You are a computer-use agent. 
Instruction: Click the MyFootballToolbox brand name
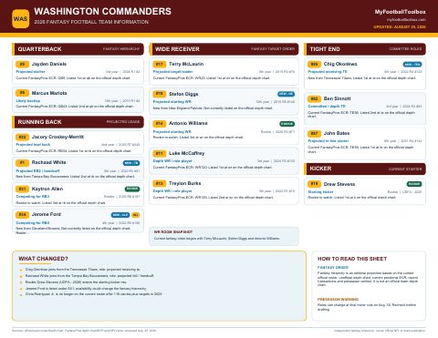(400, 12)
